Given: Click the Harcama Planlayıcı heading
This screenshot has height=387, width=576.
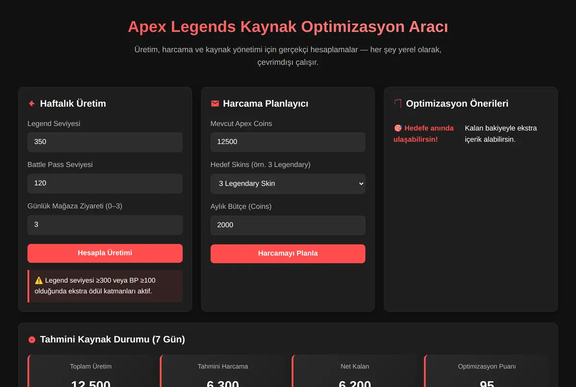Looking at the screenshot, I should coord(265,104).
